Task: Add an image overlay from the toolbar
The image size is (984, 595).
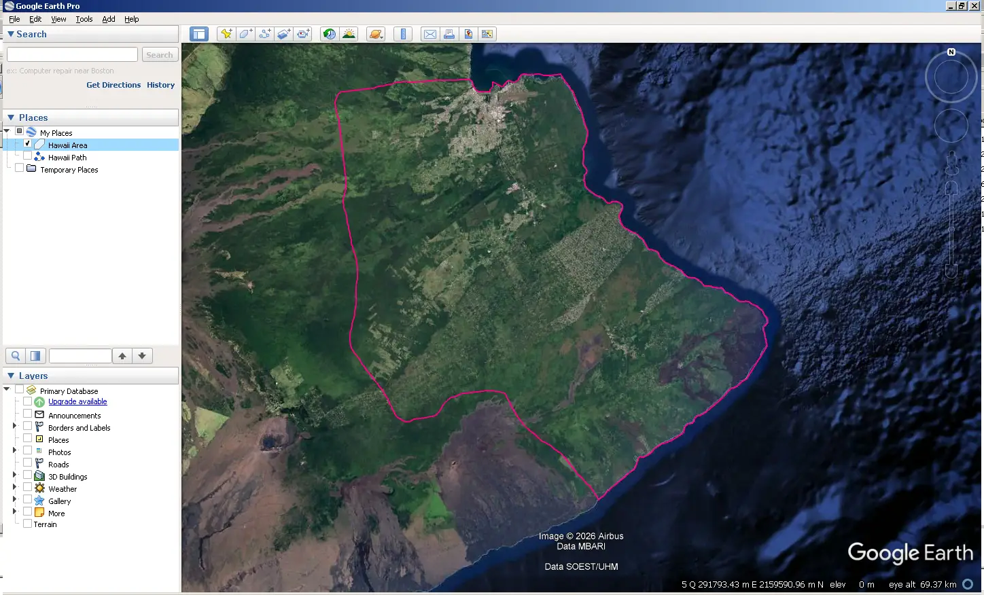Action: click(x=284, y=34)
